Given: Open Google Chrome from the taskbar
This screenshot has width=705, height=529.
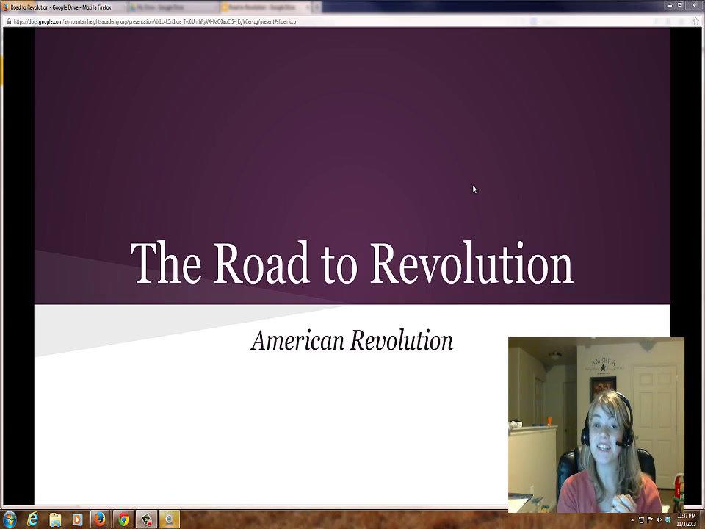Looking at the screenshot, I should 123,519.
